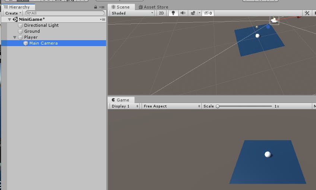Collapse the MiniGame scene foldout
The height and width of the screenshot is (190, 316).
tap(9, 19)
